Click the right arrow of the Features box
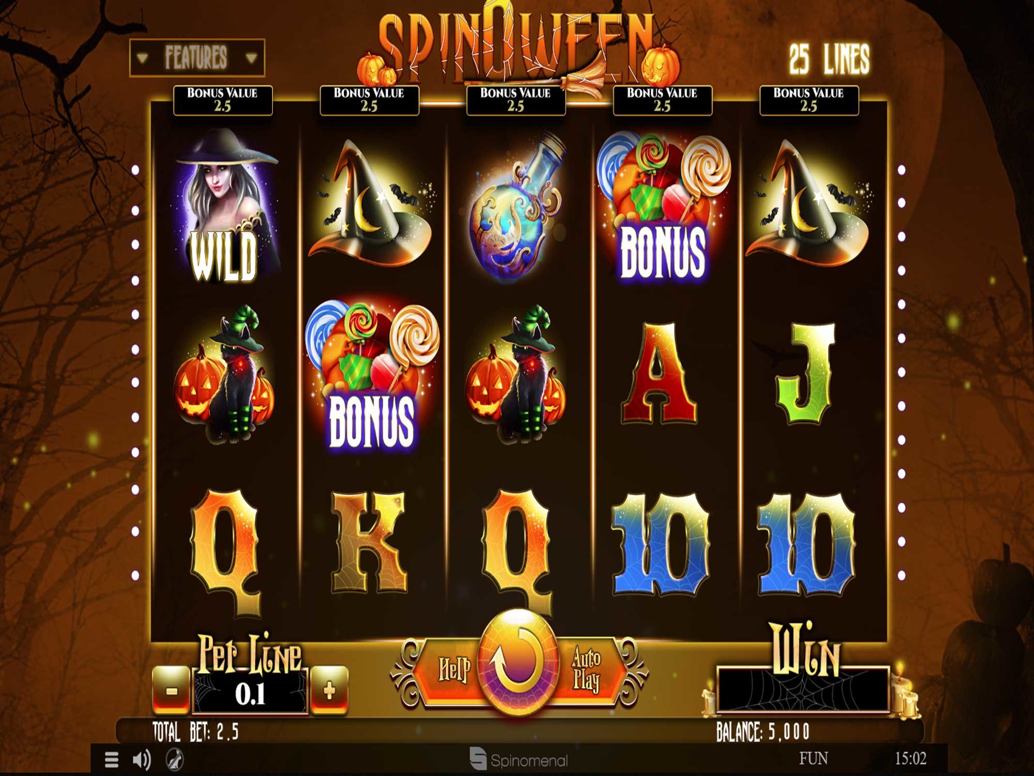 (x=252, y=58)
